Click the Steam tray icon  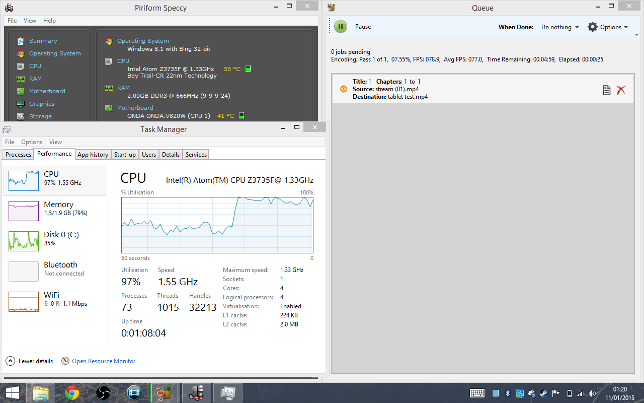[544, 393]
